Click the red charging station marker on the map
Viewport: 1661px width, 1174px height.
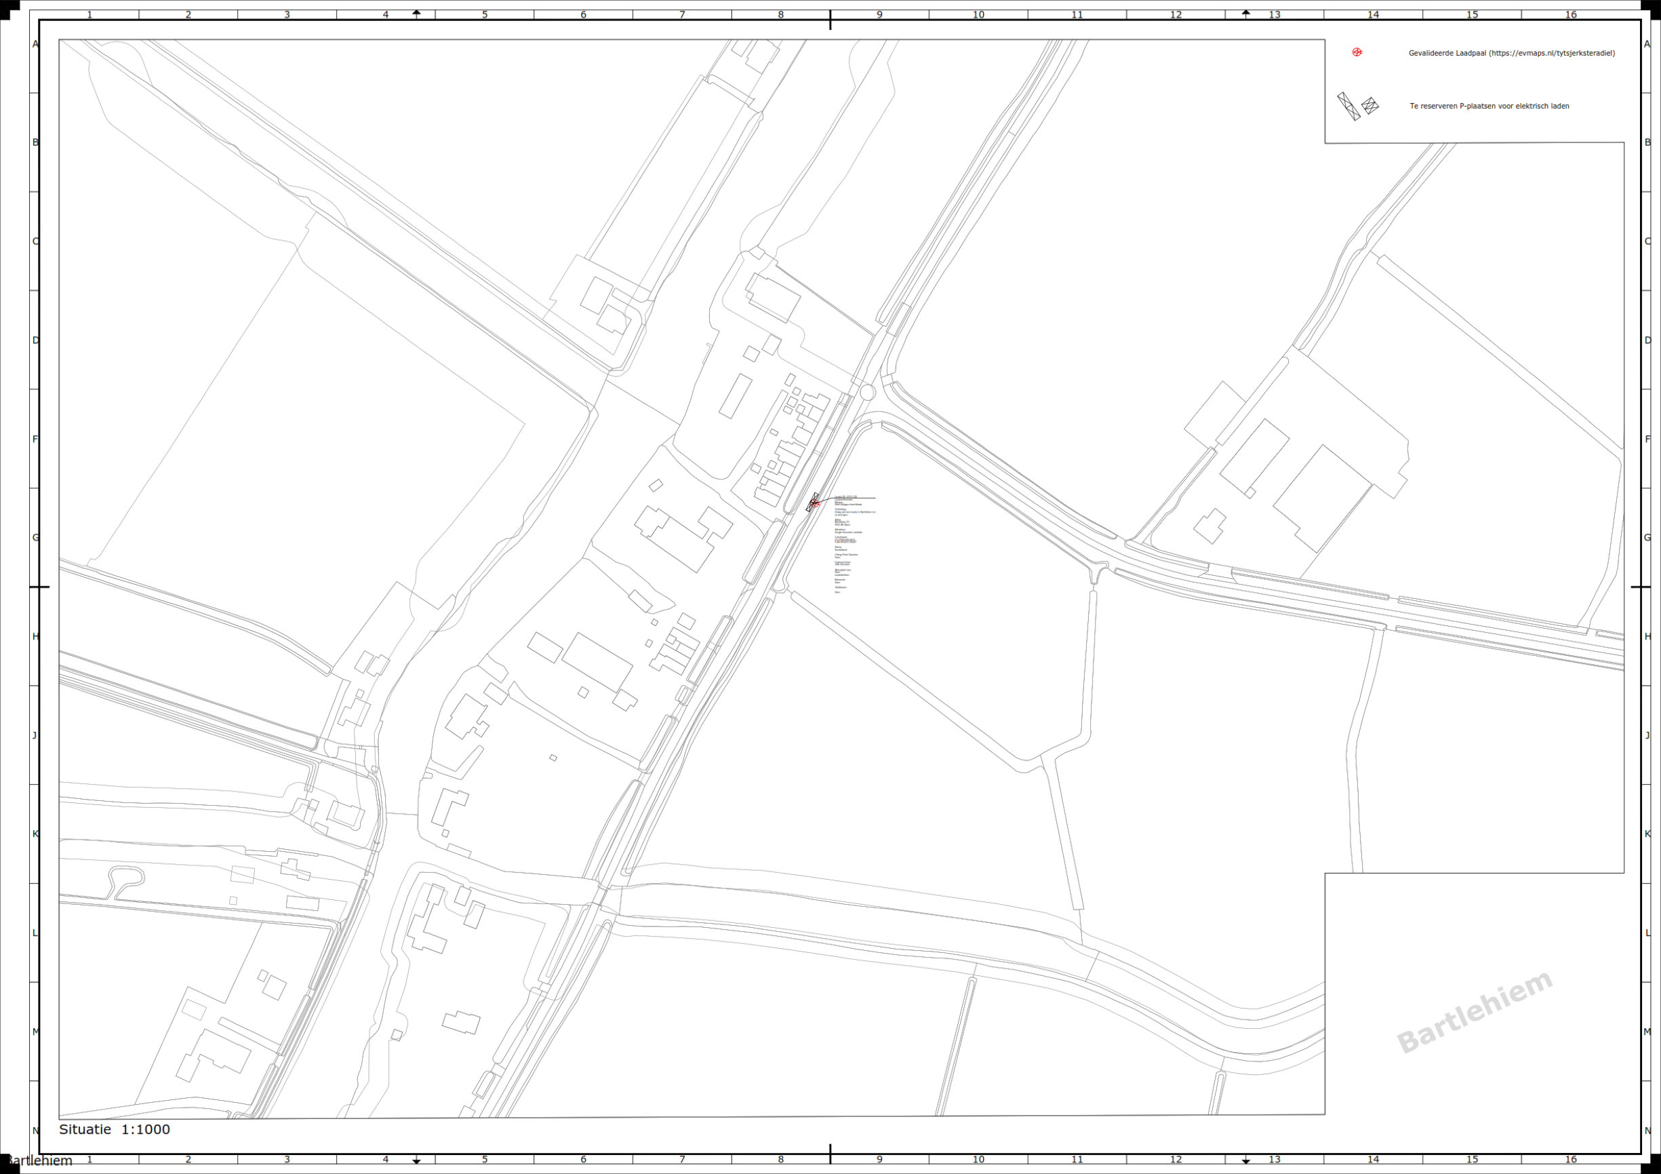click(x=814, y=503)
